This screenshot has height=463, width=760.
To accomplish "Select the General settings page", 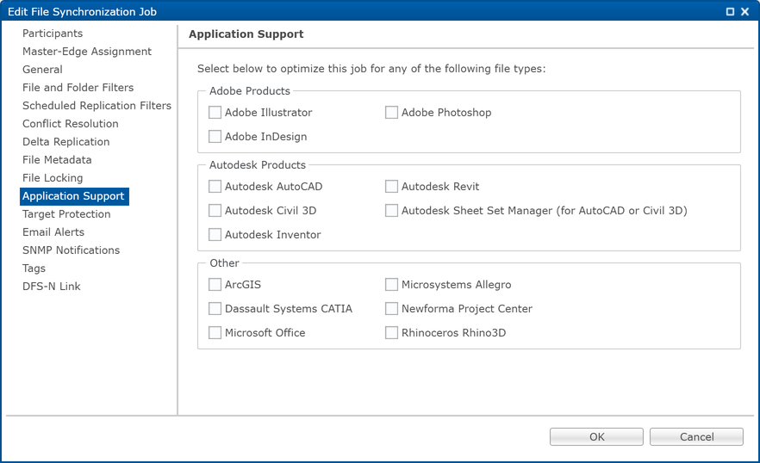I will 42,69.
